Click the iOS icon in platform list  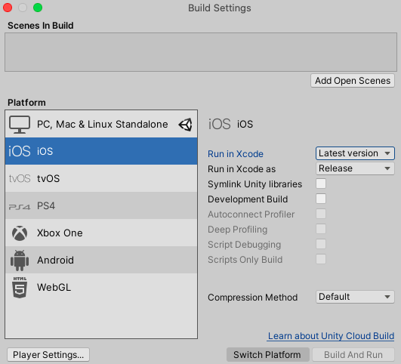coord(20,151)
